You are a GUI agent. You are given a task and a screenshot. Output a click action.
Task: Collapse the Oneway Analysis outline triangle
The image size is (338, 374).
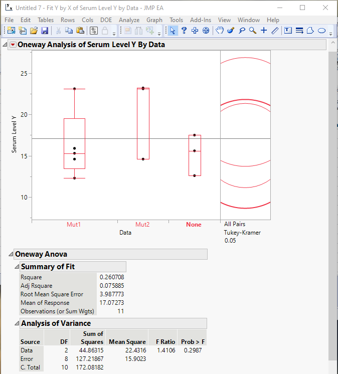coord(5,45)
